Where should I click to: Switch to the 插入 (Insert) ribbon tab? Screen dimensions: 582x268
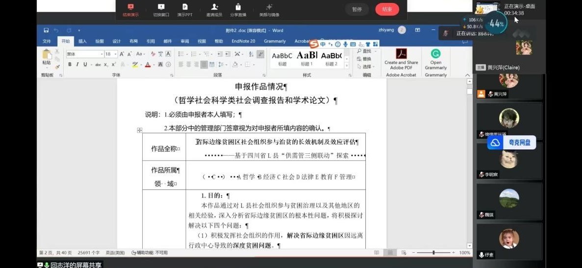coord(82,41)
